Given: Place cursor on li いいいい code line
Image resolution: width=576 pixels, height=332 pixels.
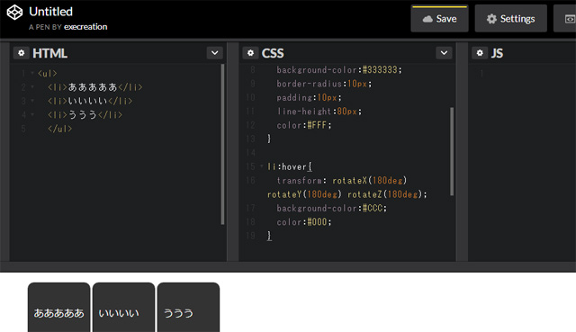Looking at the screenshot, I should pos(90,101).
